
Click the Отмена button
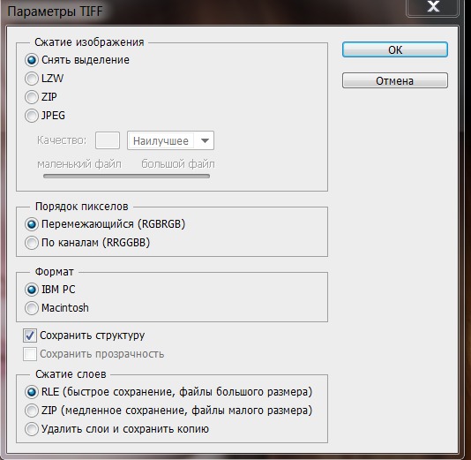pos(395,80)
